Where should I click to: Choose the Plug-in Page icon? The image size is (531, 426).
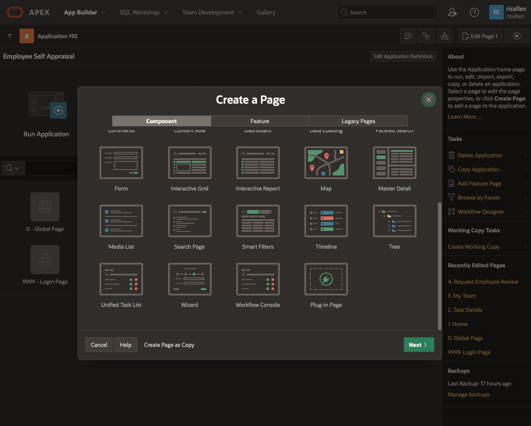pyautogui.click(x=326, y=279)
